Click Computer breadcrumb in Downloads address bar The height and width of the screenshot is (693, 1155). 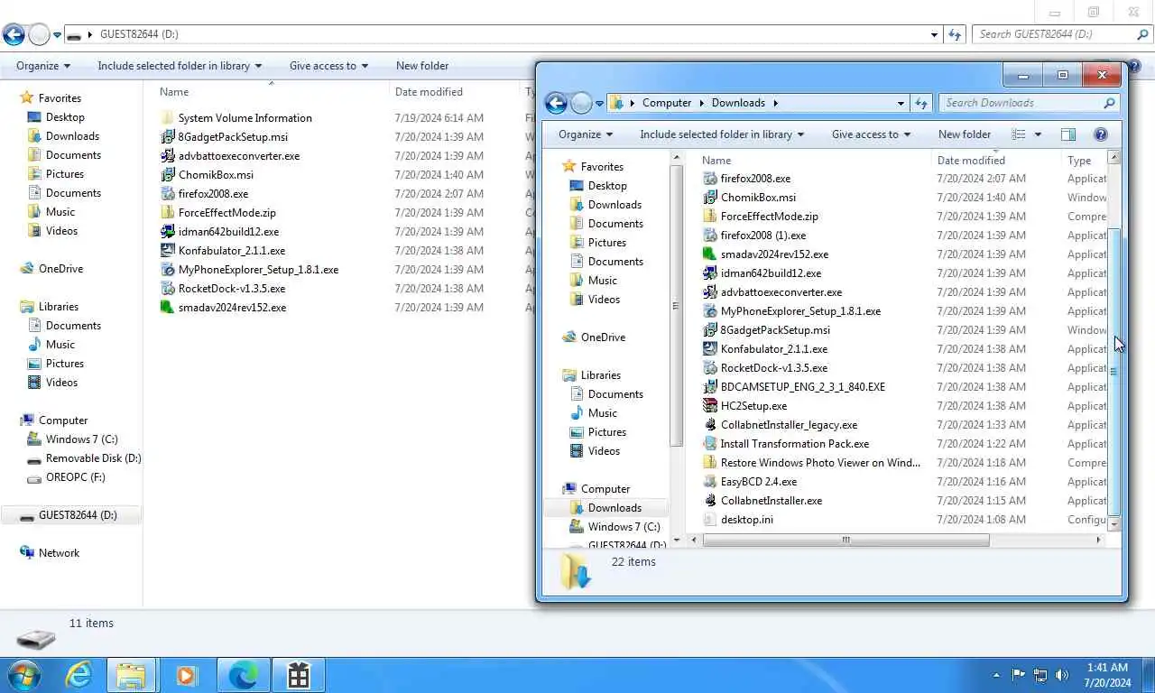667,103
